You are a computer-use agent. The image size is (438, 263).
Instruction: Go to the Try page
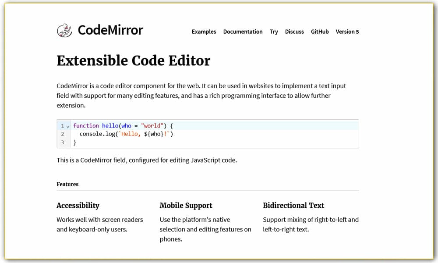point(274,32)
